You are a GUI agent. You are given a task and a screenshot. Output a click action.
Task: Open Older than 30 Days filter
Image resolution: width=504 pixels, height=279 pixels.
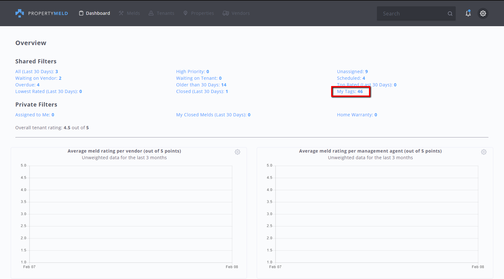coord(201,85)
